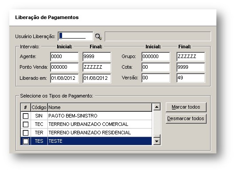The image size is (235, 172).
Task: Tick the SIN PAGTO BEM-SINISTRO checkbox
Action: click(26, 116)
